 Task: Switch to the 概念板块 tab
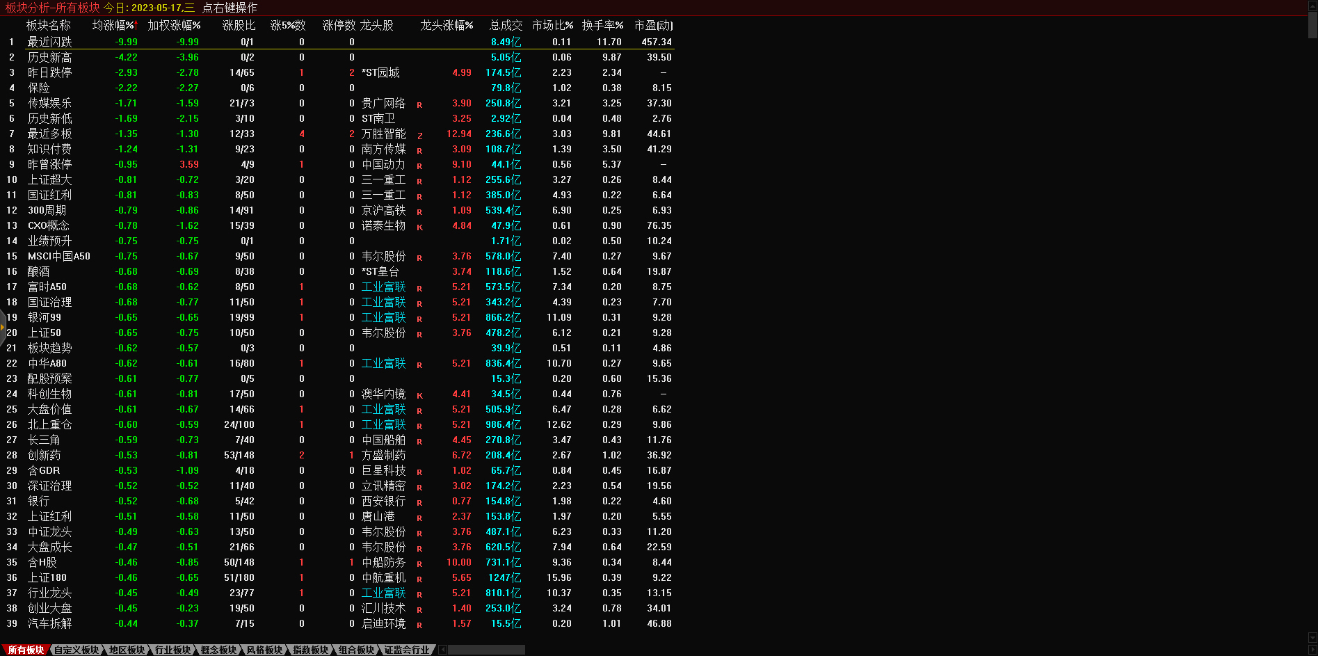point(218,650)
